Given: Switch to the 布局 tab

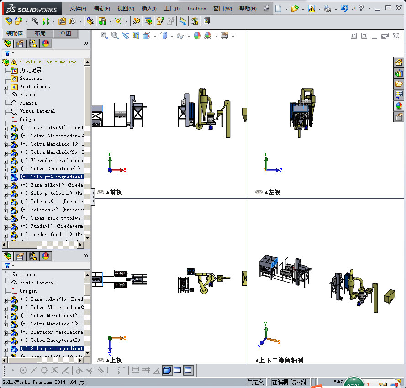Looking at the screenshot, I should point(40,33).
